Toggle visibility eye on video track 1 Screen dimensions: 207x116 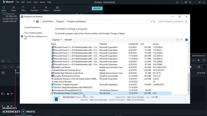point(12,94)
